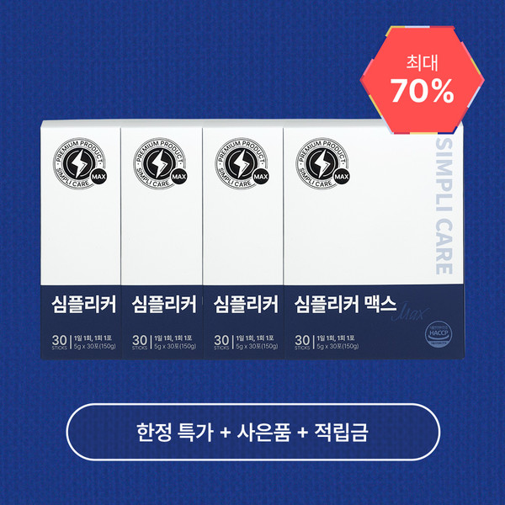
Task: Click 심플리커 title on the second box
Action: point(164,305)
